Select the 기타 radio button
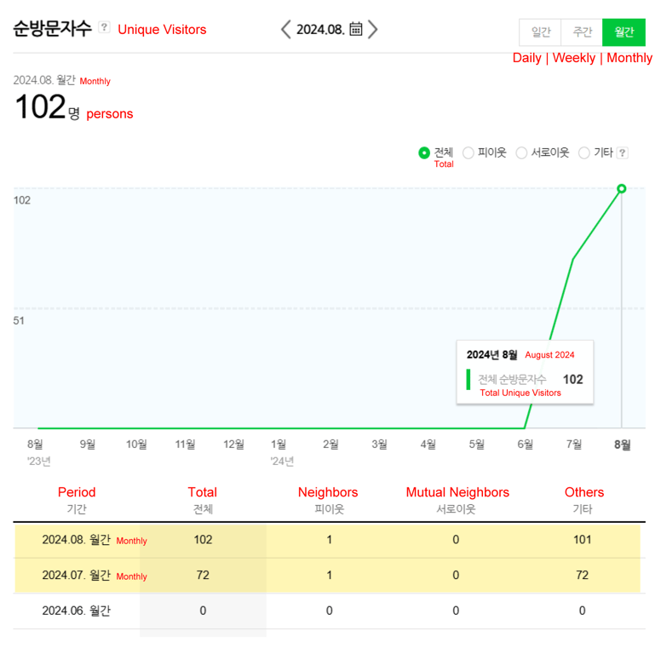 [x=583, y=152]
